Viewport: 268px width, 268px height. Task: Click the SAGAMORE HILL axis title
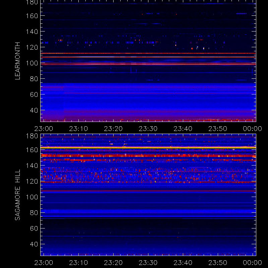(17, 195)
